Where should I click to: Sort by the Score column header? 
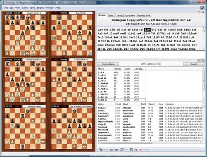click(127, 69)
